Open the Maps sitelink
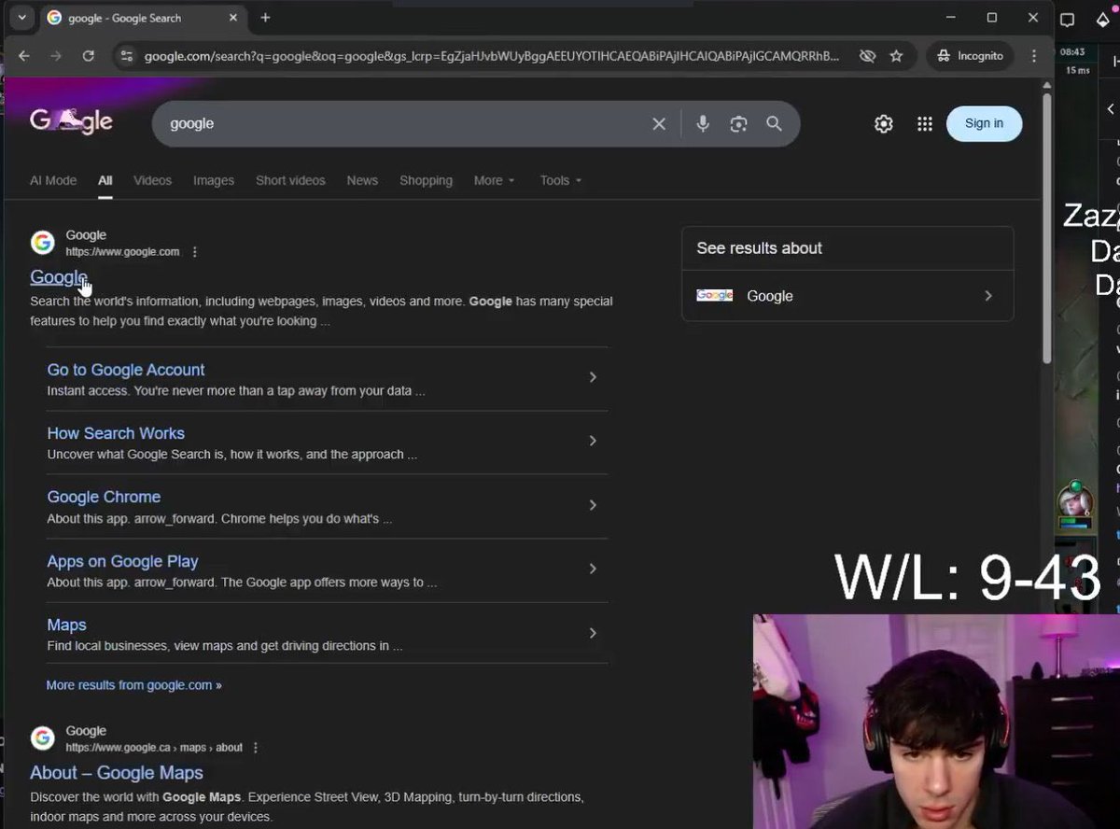This screenshot has height=829, width=1120. [66, 625]
